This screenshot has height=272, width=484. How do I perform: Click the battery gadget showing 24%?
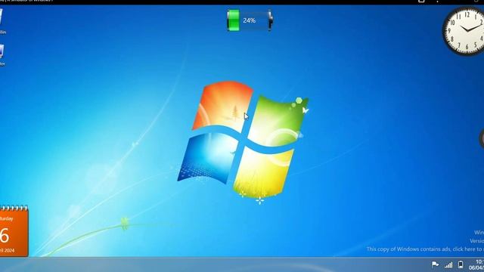[250, 20]
